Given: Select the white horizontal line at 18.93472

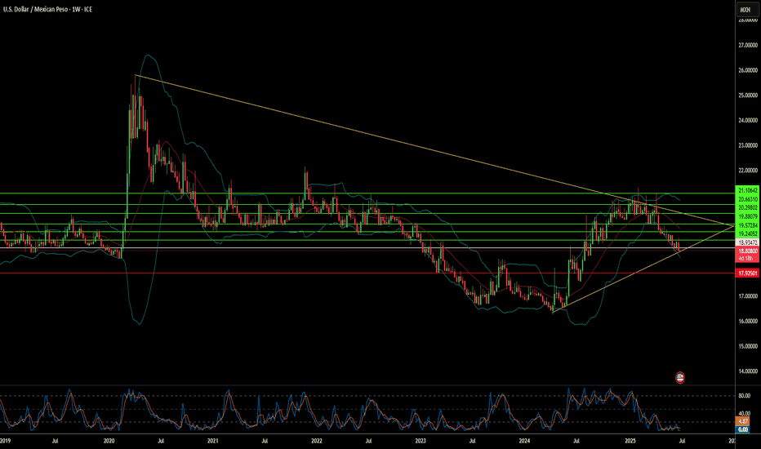Looking at the screenshot, I should click(x=367, y=247).
